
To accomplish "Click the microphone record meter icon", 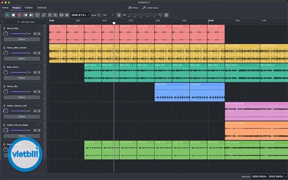I will tap(119, 15).
